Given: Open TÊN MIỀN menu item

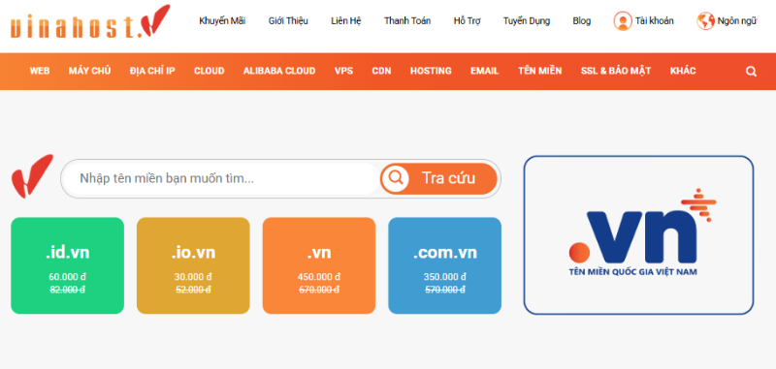Looking at the screenshot, I should pyautogui.click(x=540, y=71).
